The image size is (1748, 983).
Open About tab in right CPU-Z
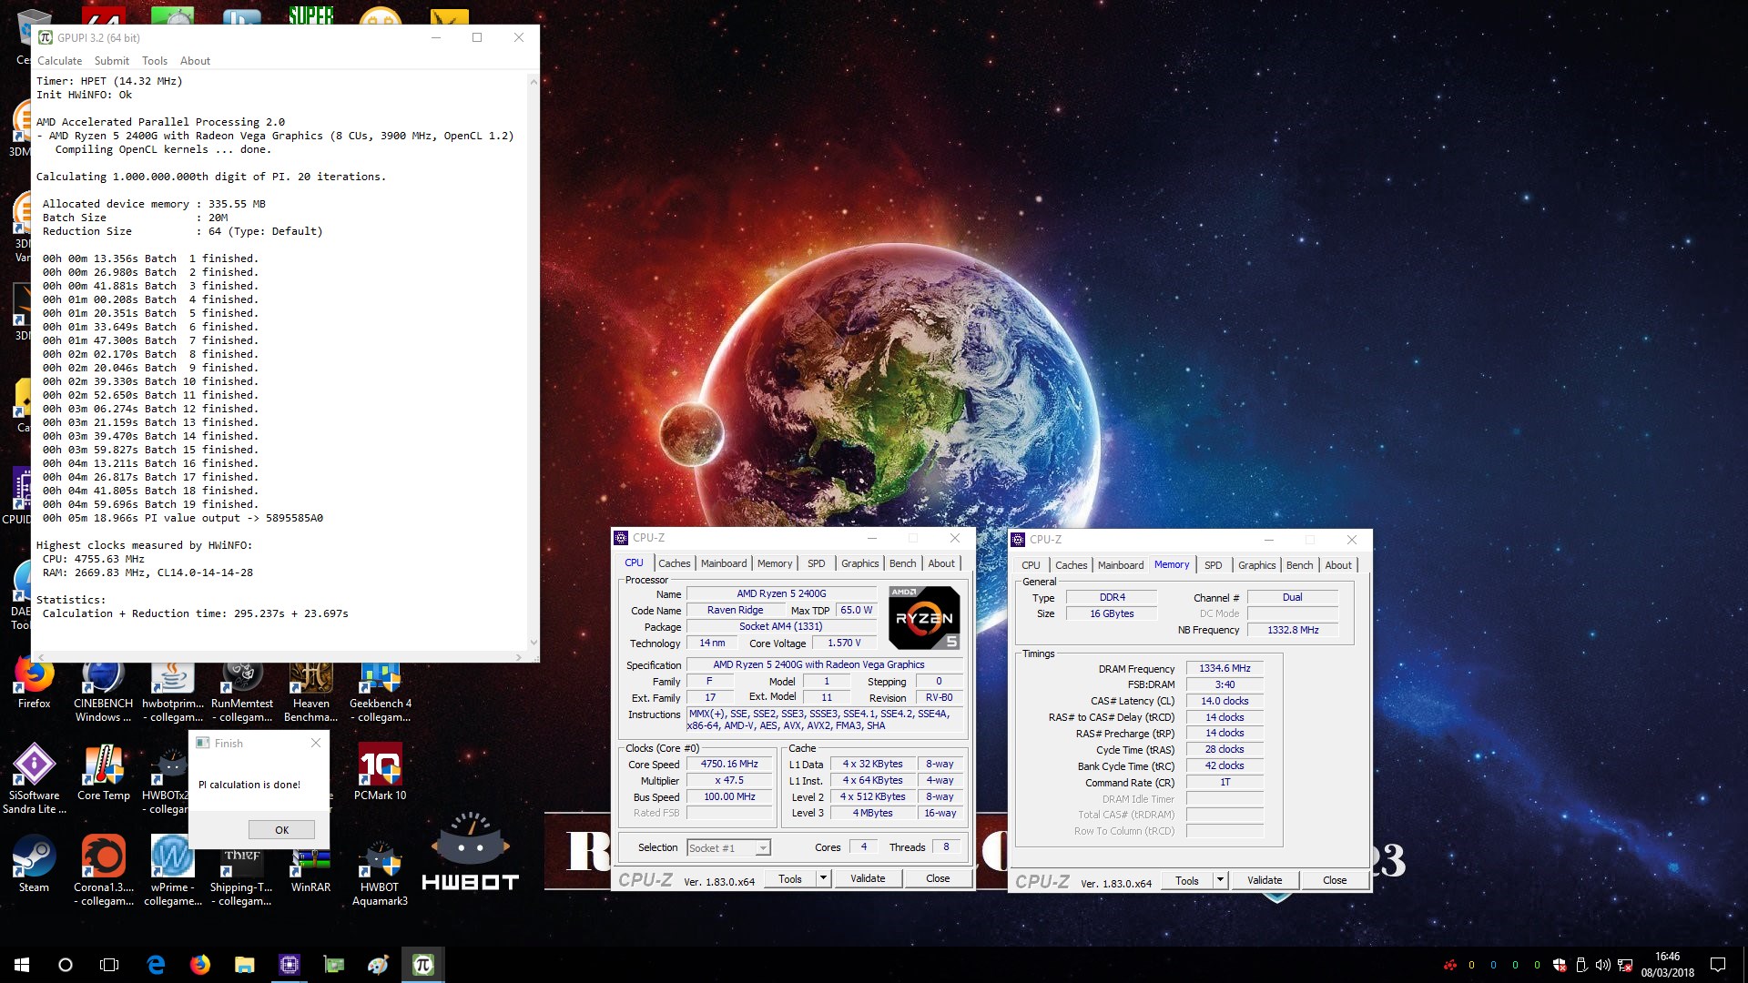tap(1338, 565)
